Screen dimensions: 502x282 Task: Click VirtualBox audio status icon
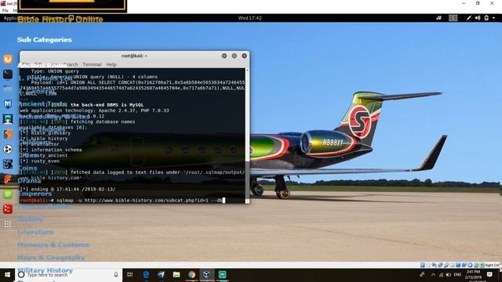434,265
